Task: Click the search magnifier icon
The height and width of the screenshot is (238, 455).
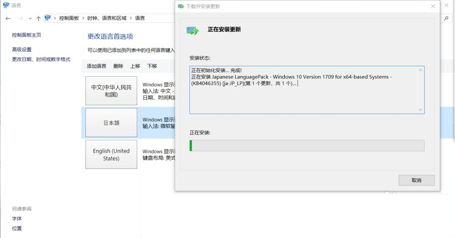Action: pos(446,18)
